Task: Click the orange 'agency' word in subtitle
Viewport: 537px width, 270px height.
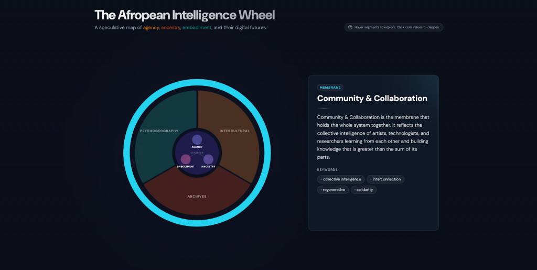Action: (x=151, y=28)
